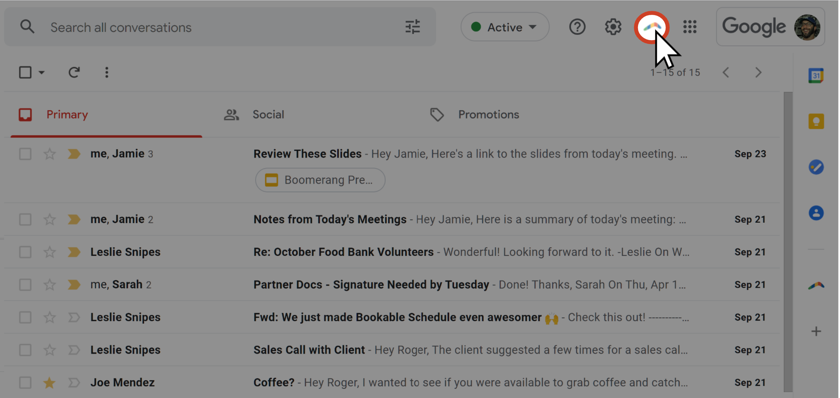Open the Settings gear
Viewport: 840px width, 398px height.
613,27
